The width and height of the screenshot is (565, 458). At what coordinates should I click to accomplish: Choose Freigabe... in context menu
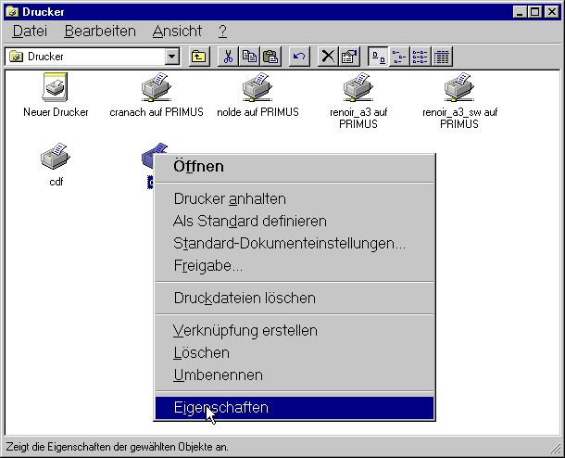[x=295, y=266]
